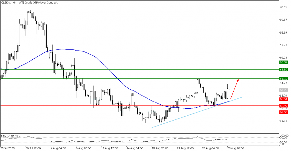Click the 4 Aug 04:00 time label

[58, 148]
